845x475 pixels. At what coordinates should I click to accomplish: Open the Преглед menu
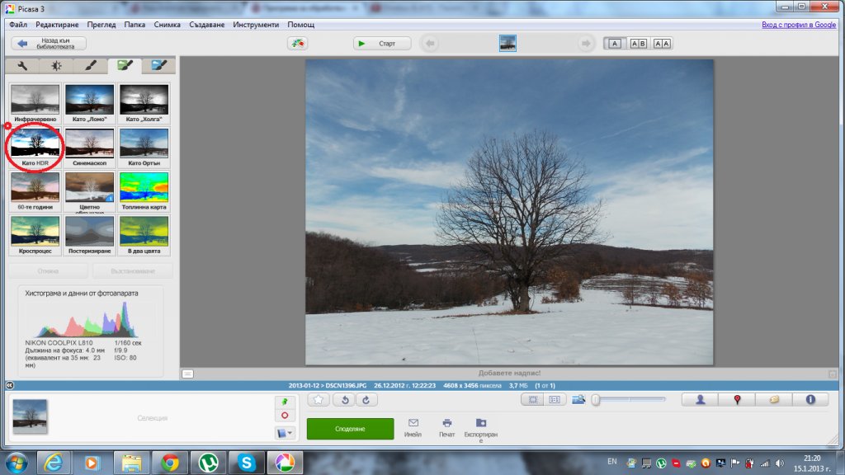click(101, 25)
